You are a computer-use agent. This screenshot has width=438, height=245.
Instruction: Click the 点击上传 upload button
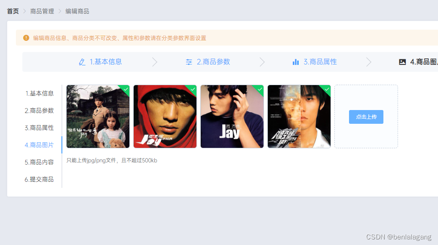[366, 117]
